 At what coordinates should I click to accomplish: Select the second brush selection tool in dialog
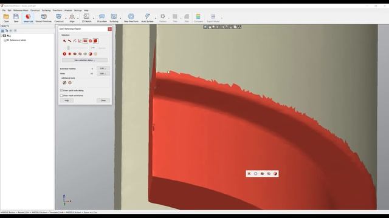click(x=70, y=41)
